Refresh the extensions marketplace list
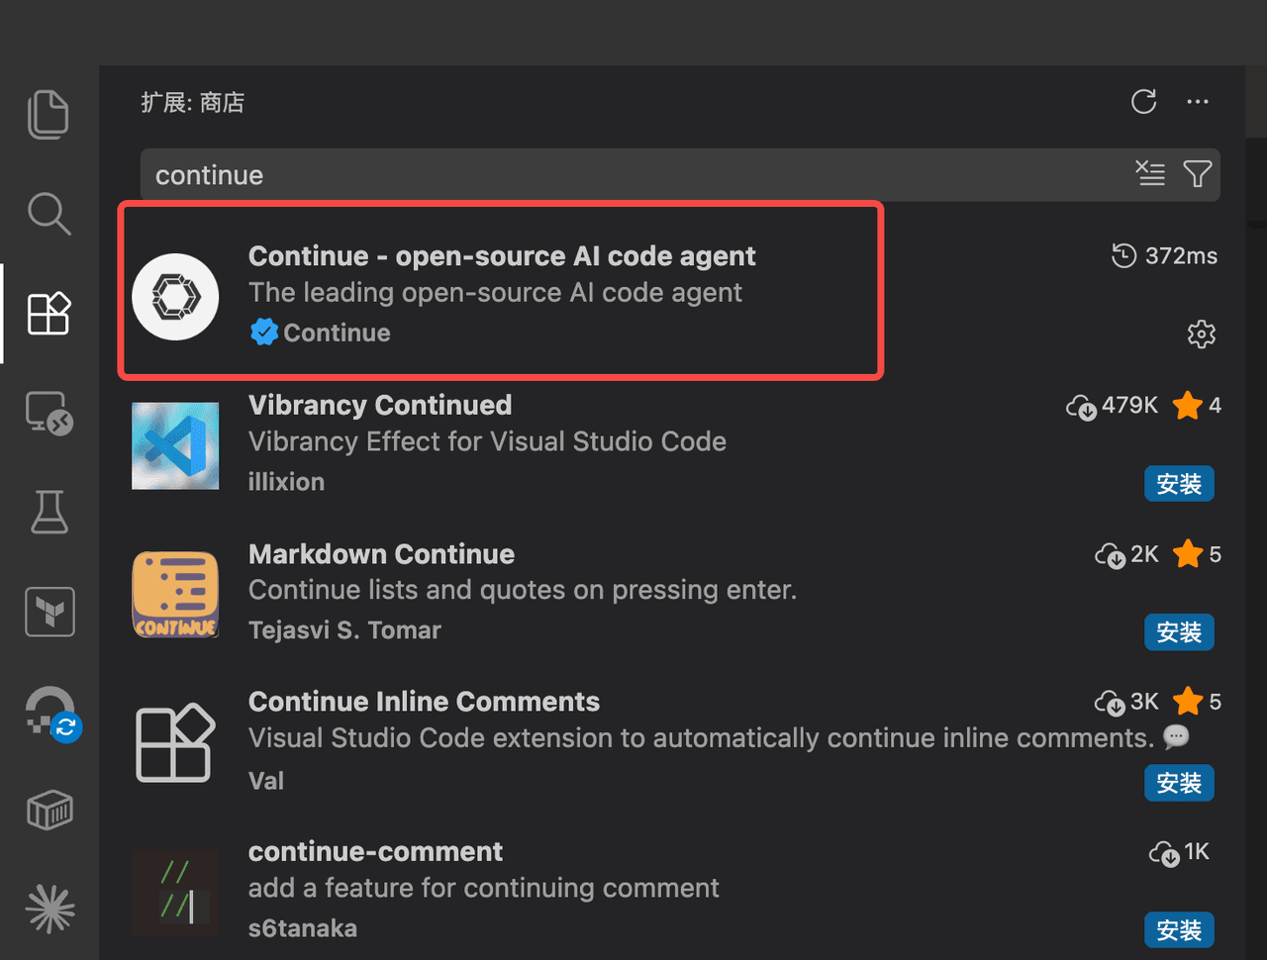This screenshot has height=960, width=1267. 1143,102
